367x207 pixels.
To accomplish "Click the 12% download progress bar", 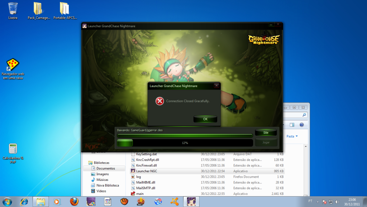I will [x=185, y=143].
